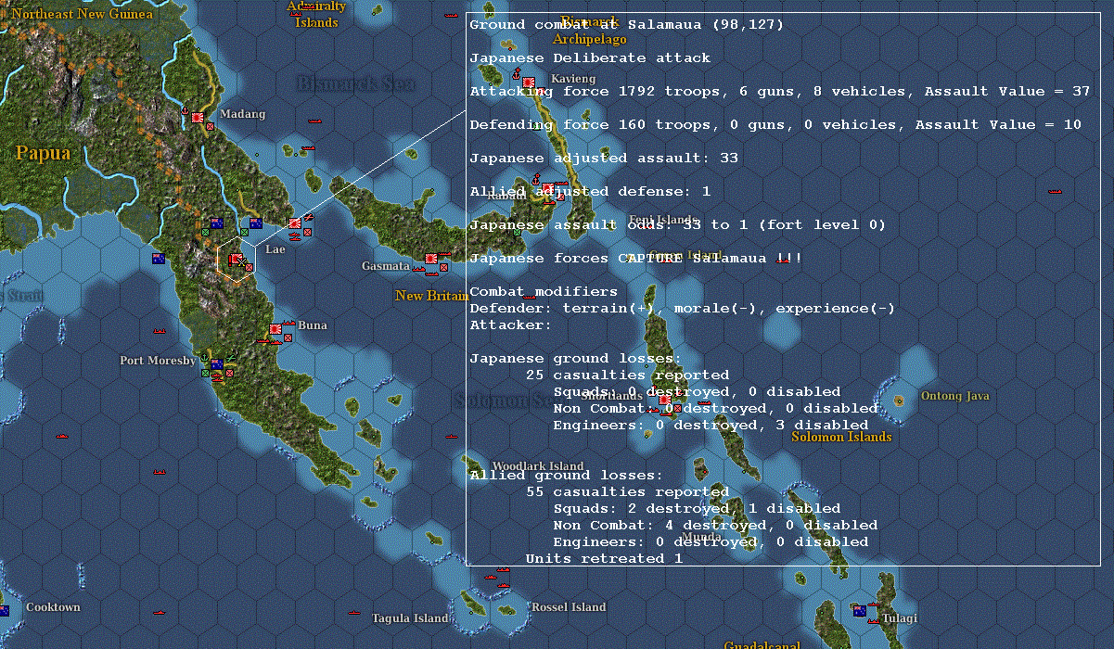Click the 'Defending force 160 troops' line
This screenshot has height=649, width=1114.
(x=775, y=125)
